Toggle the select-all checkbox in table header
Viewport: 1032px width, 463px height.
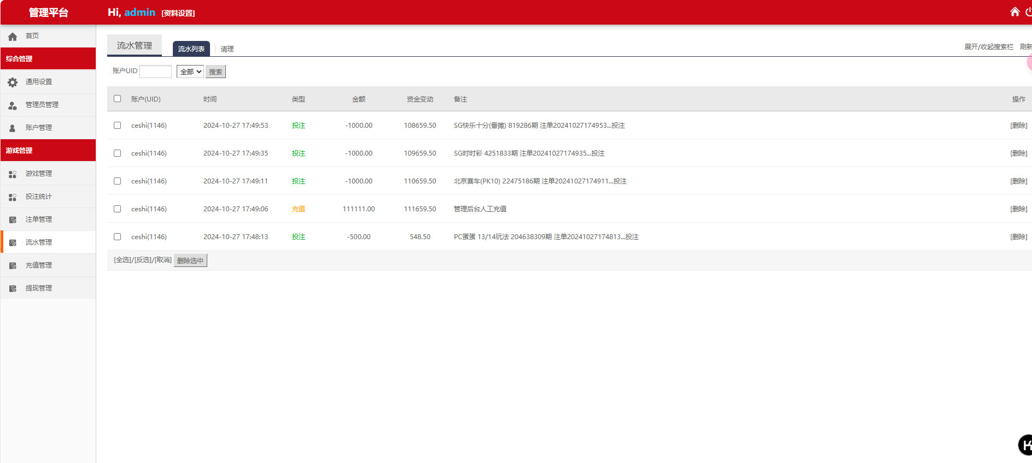point(117,99)
